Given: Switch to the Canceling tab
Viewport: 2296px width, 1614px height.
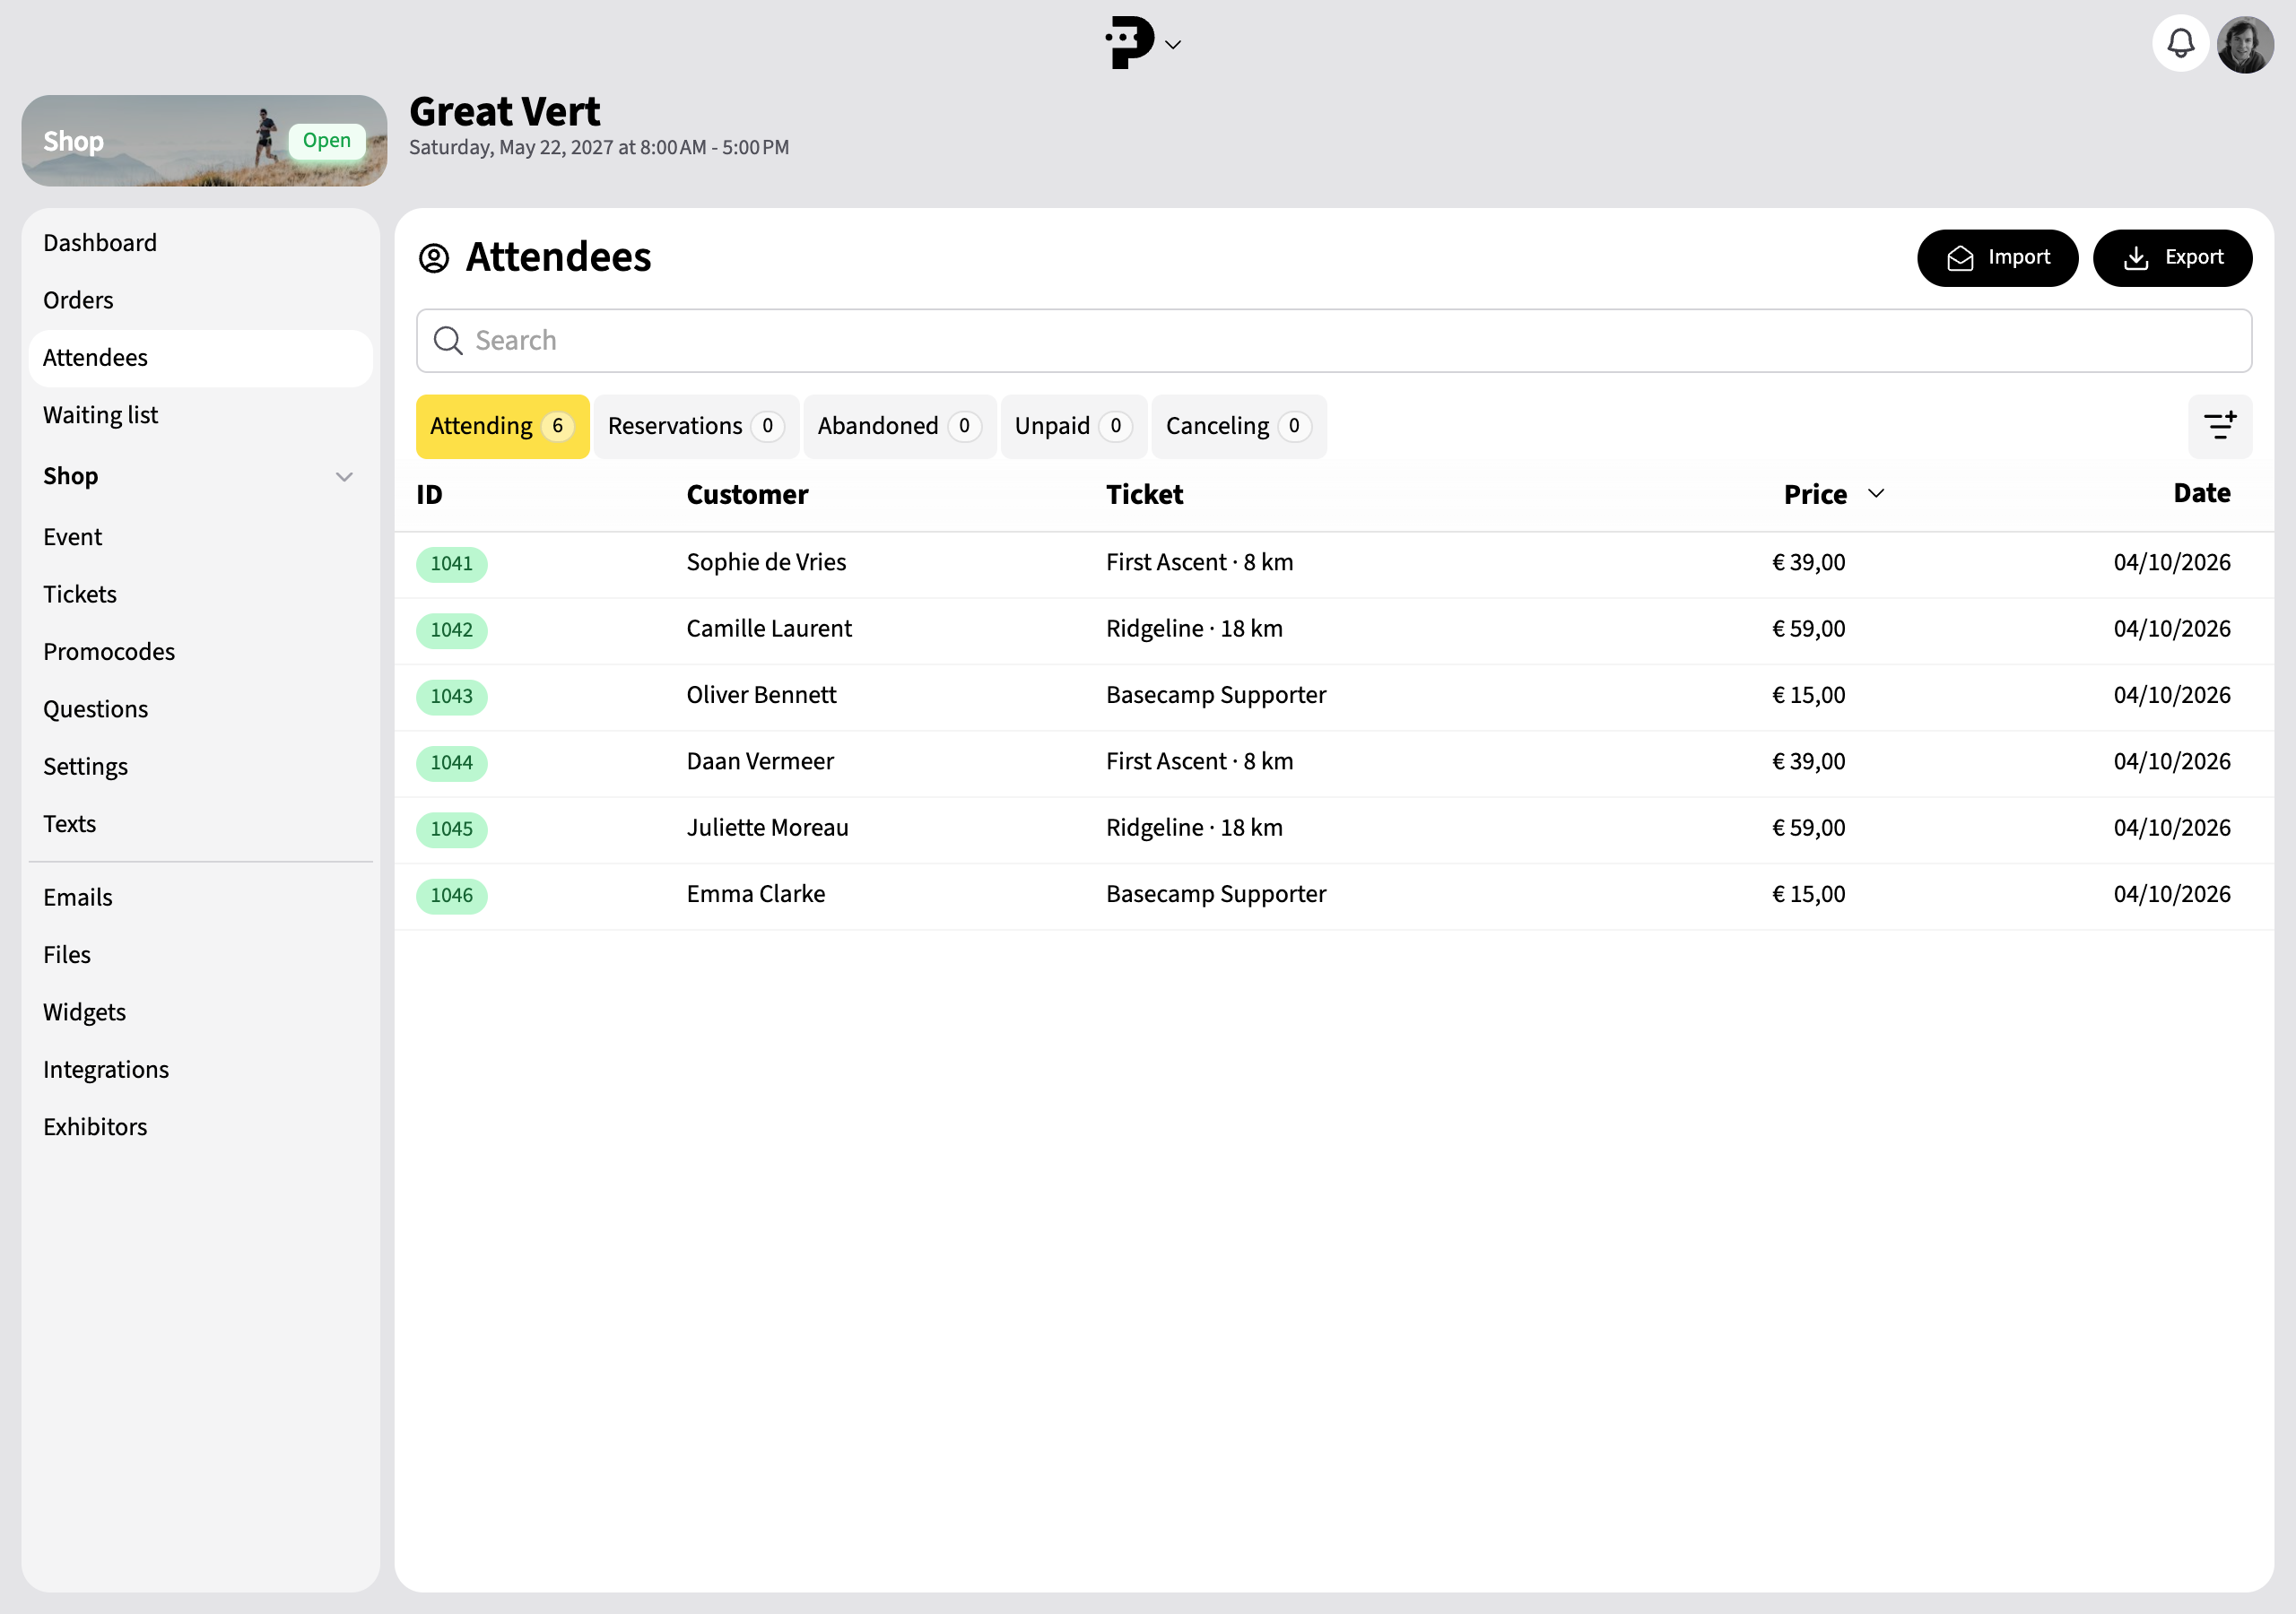Looking at the screenshot, I should [1239, 427].
